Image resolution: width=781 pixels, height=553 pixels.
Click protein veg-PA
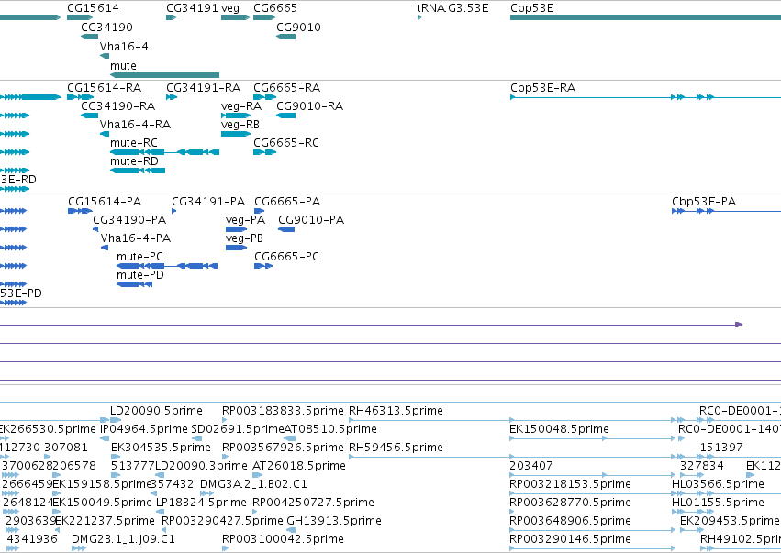click(x=245, y=220)
